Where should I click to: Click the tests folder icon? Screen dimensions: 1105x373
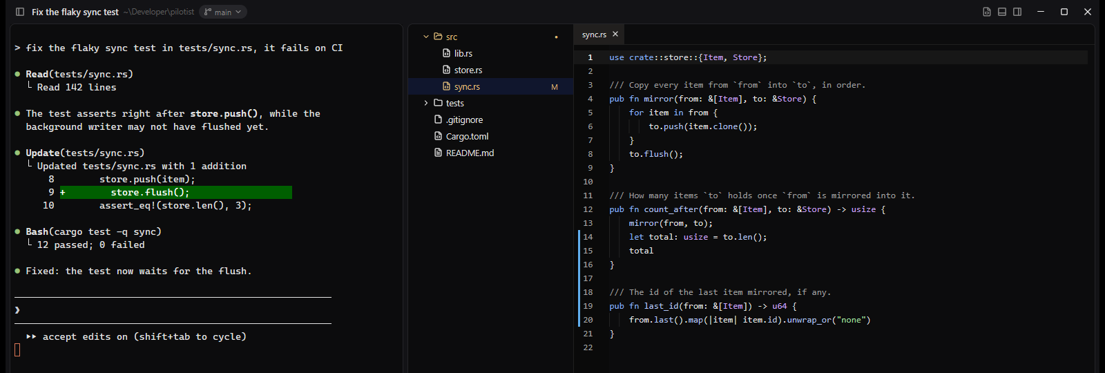(x=438, y=103)
